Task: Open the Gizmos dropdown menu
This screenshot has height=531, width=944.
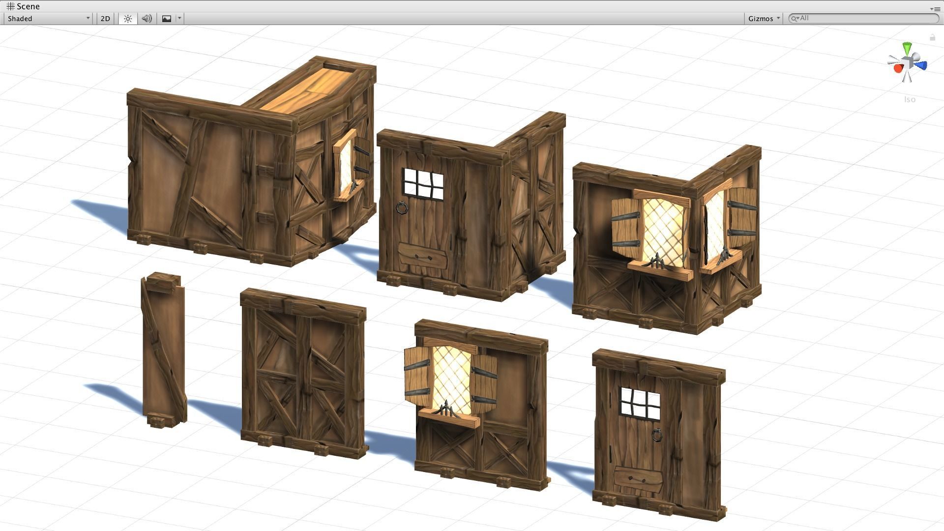Action: (x=764, y=19)
